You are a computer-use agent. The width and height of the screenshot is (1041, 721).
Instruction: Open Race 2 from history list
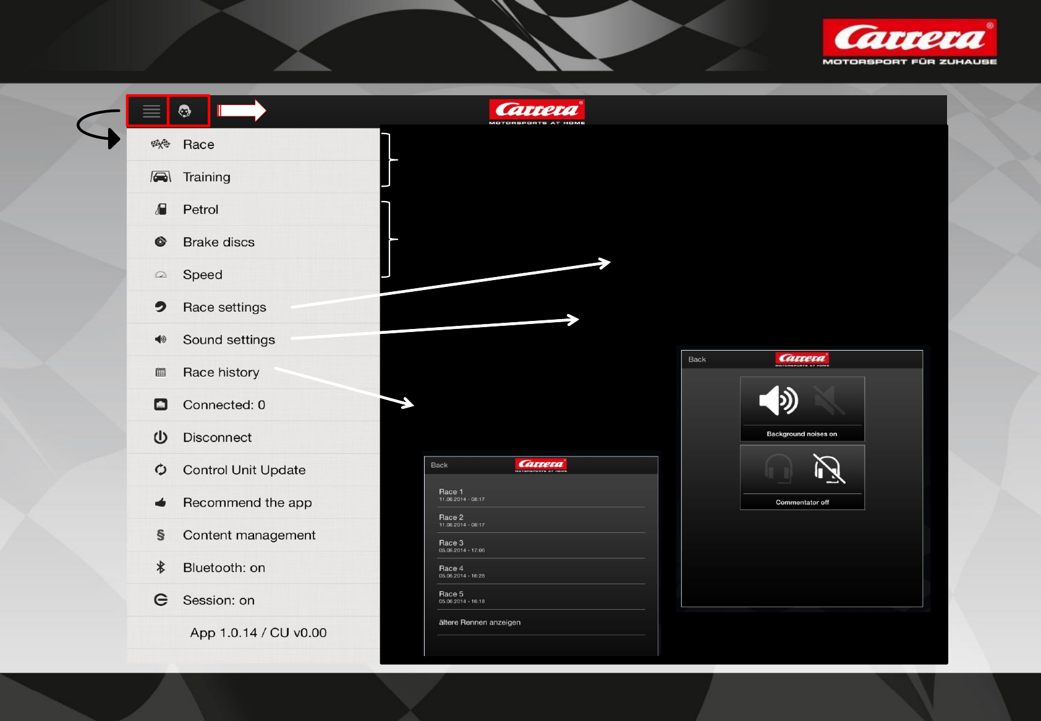[x=542, y=520]
